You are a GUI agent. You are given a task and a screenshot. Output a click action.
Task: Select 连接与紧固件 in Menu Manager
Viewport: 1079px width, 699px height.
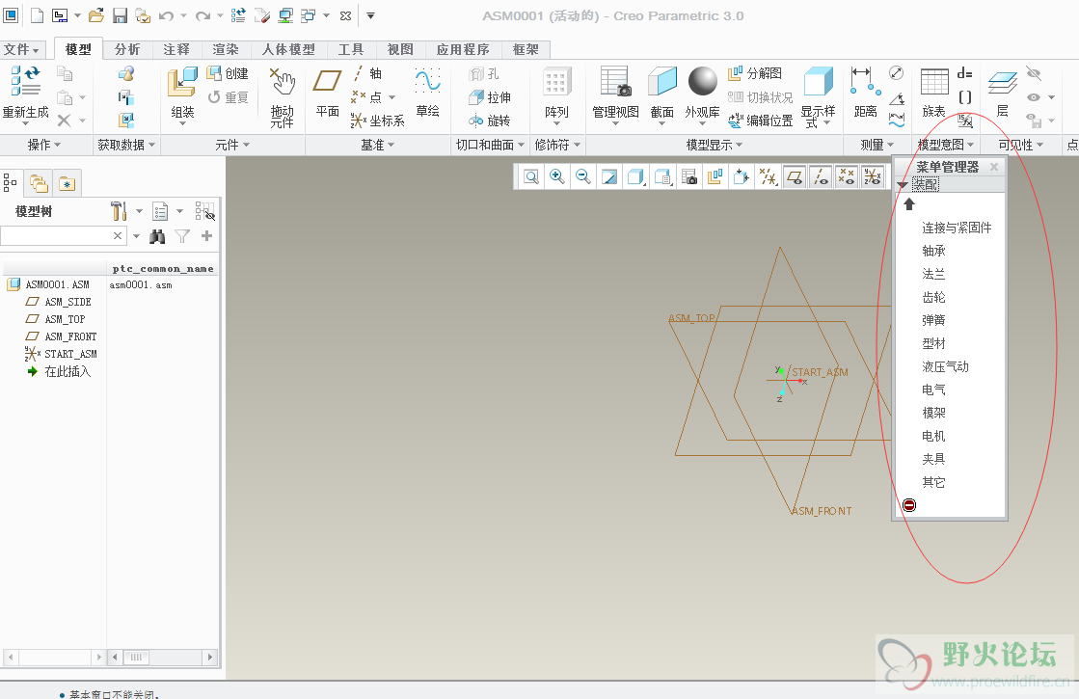point(957,228)
